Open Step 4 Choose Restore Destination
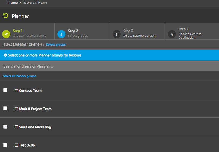 [x=192, y=31]
